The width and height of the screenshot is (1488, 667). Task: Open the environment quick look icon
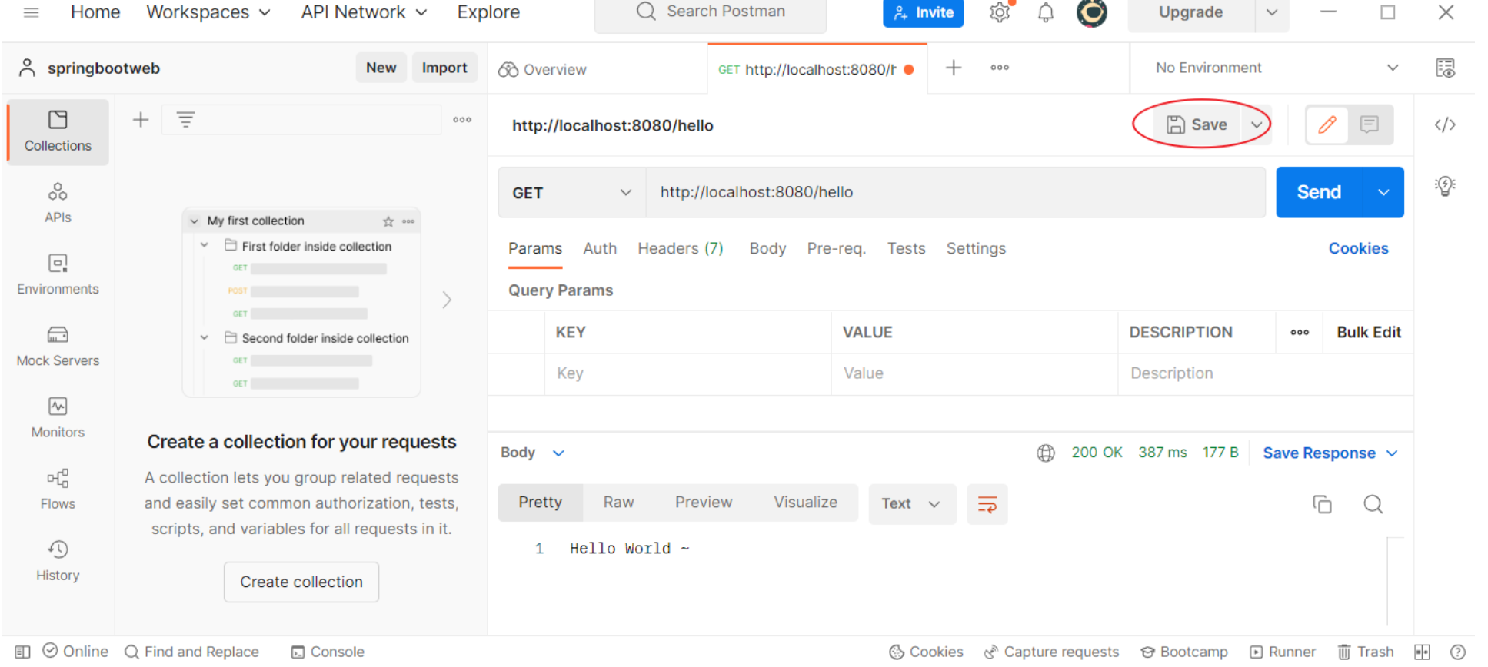(x=1445, y=68)
